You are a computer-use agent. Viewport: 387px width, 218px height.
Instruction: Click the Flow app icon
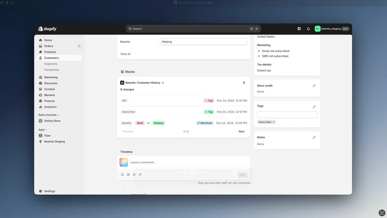click(x=41, y=136)
